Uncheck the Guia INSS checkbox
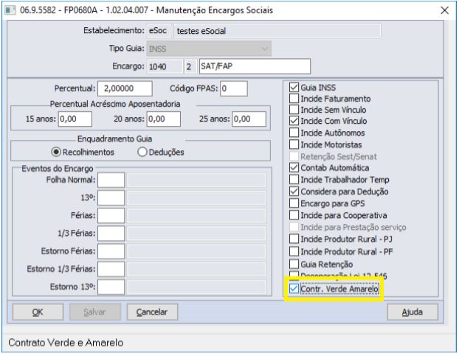Image resolution: width=459 pixels, height=358 pixels. click(294, 87)
